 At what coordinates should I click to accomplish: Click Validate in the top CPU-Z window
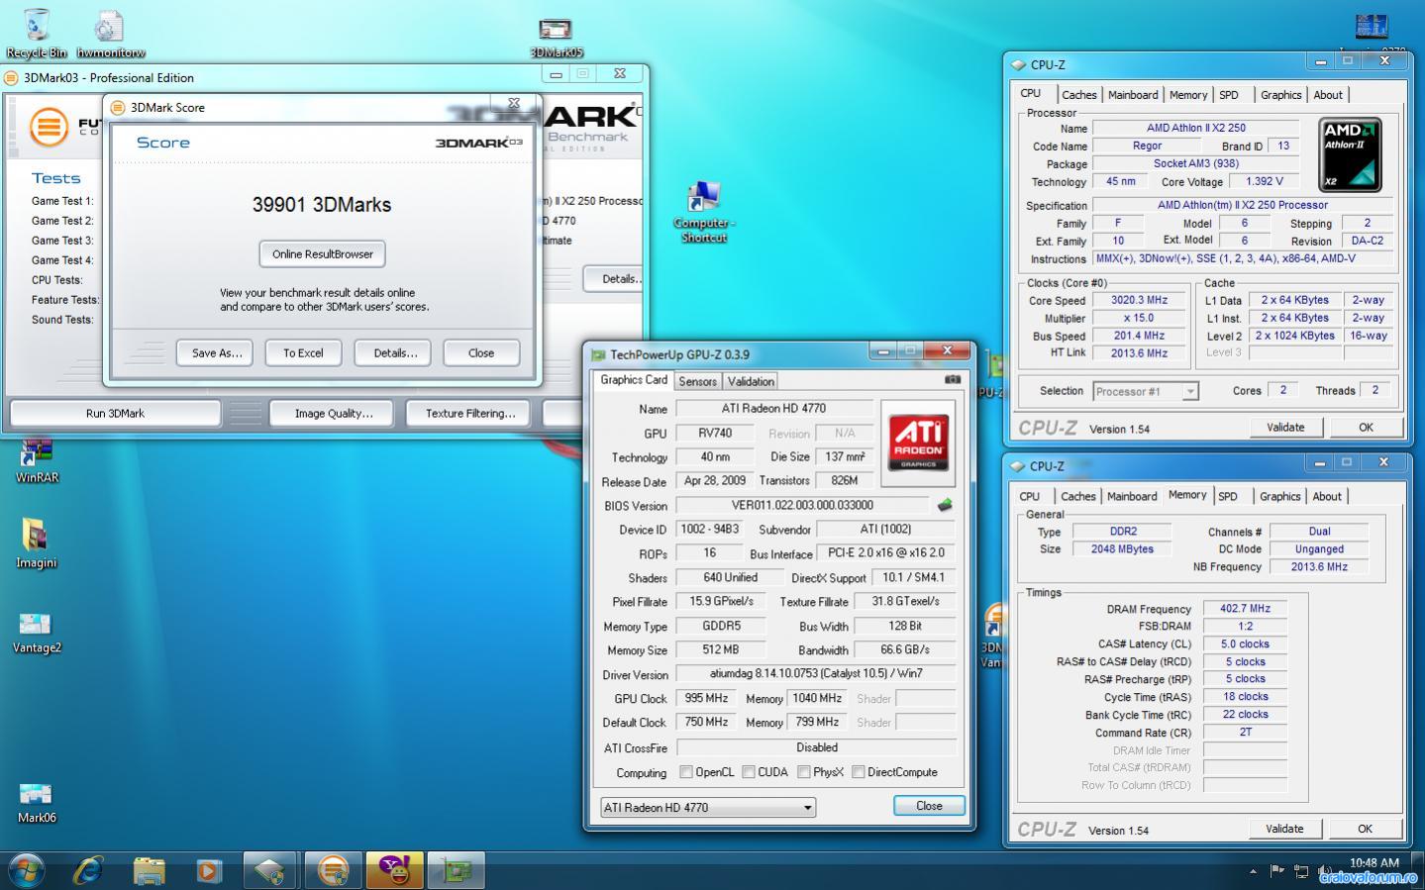(1285, 427)
